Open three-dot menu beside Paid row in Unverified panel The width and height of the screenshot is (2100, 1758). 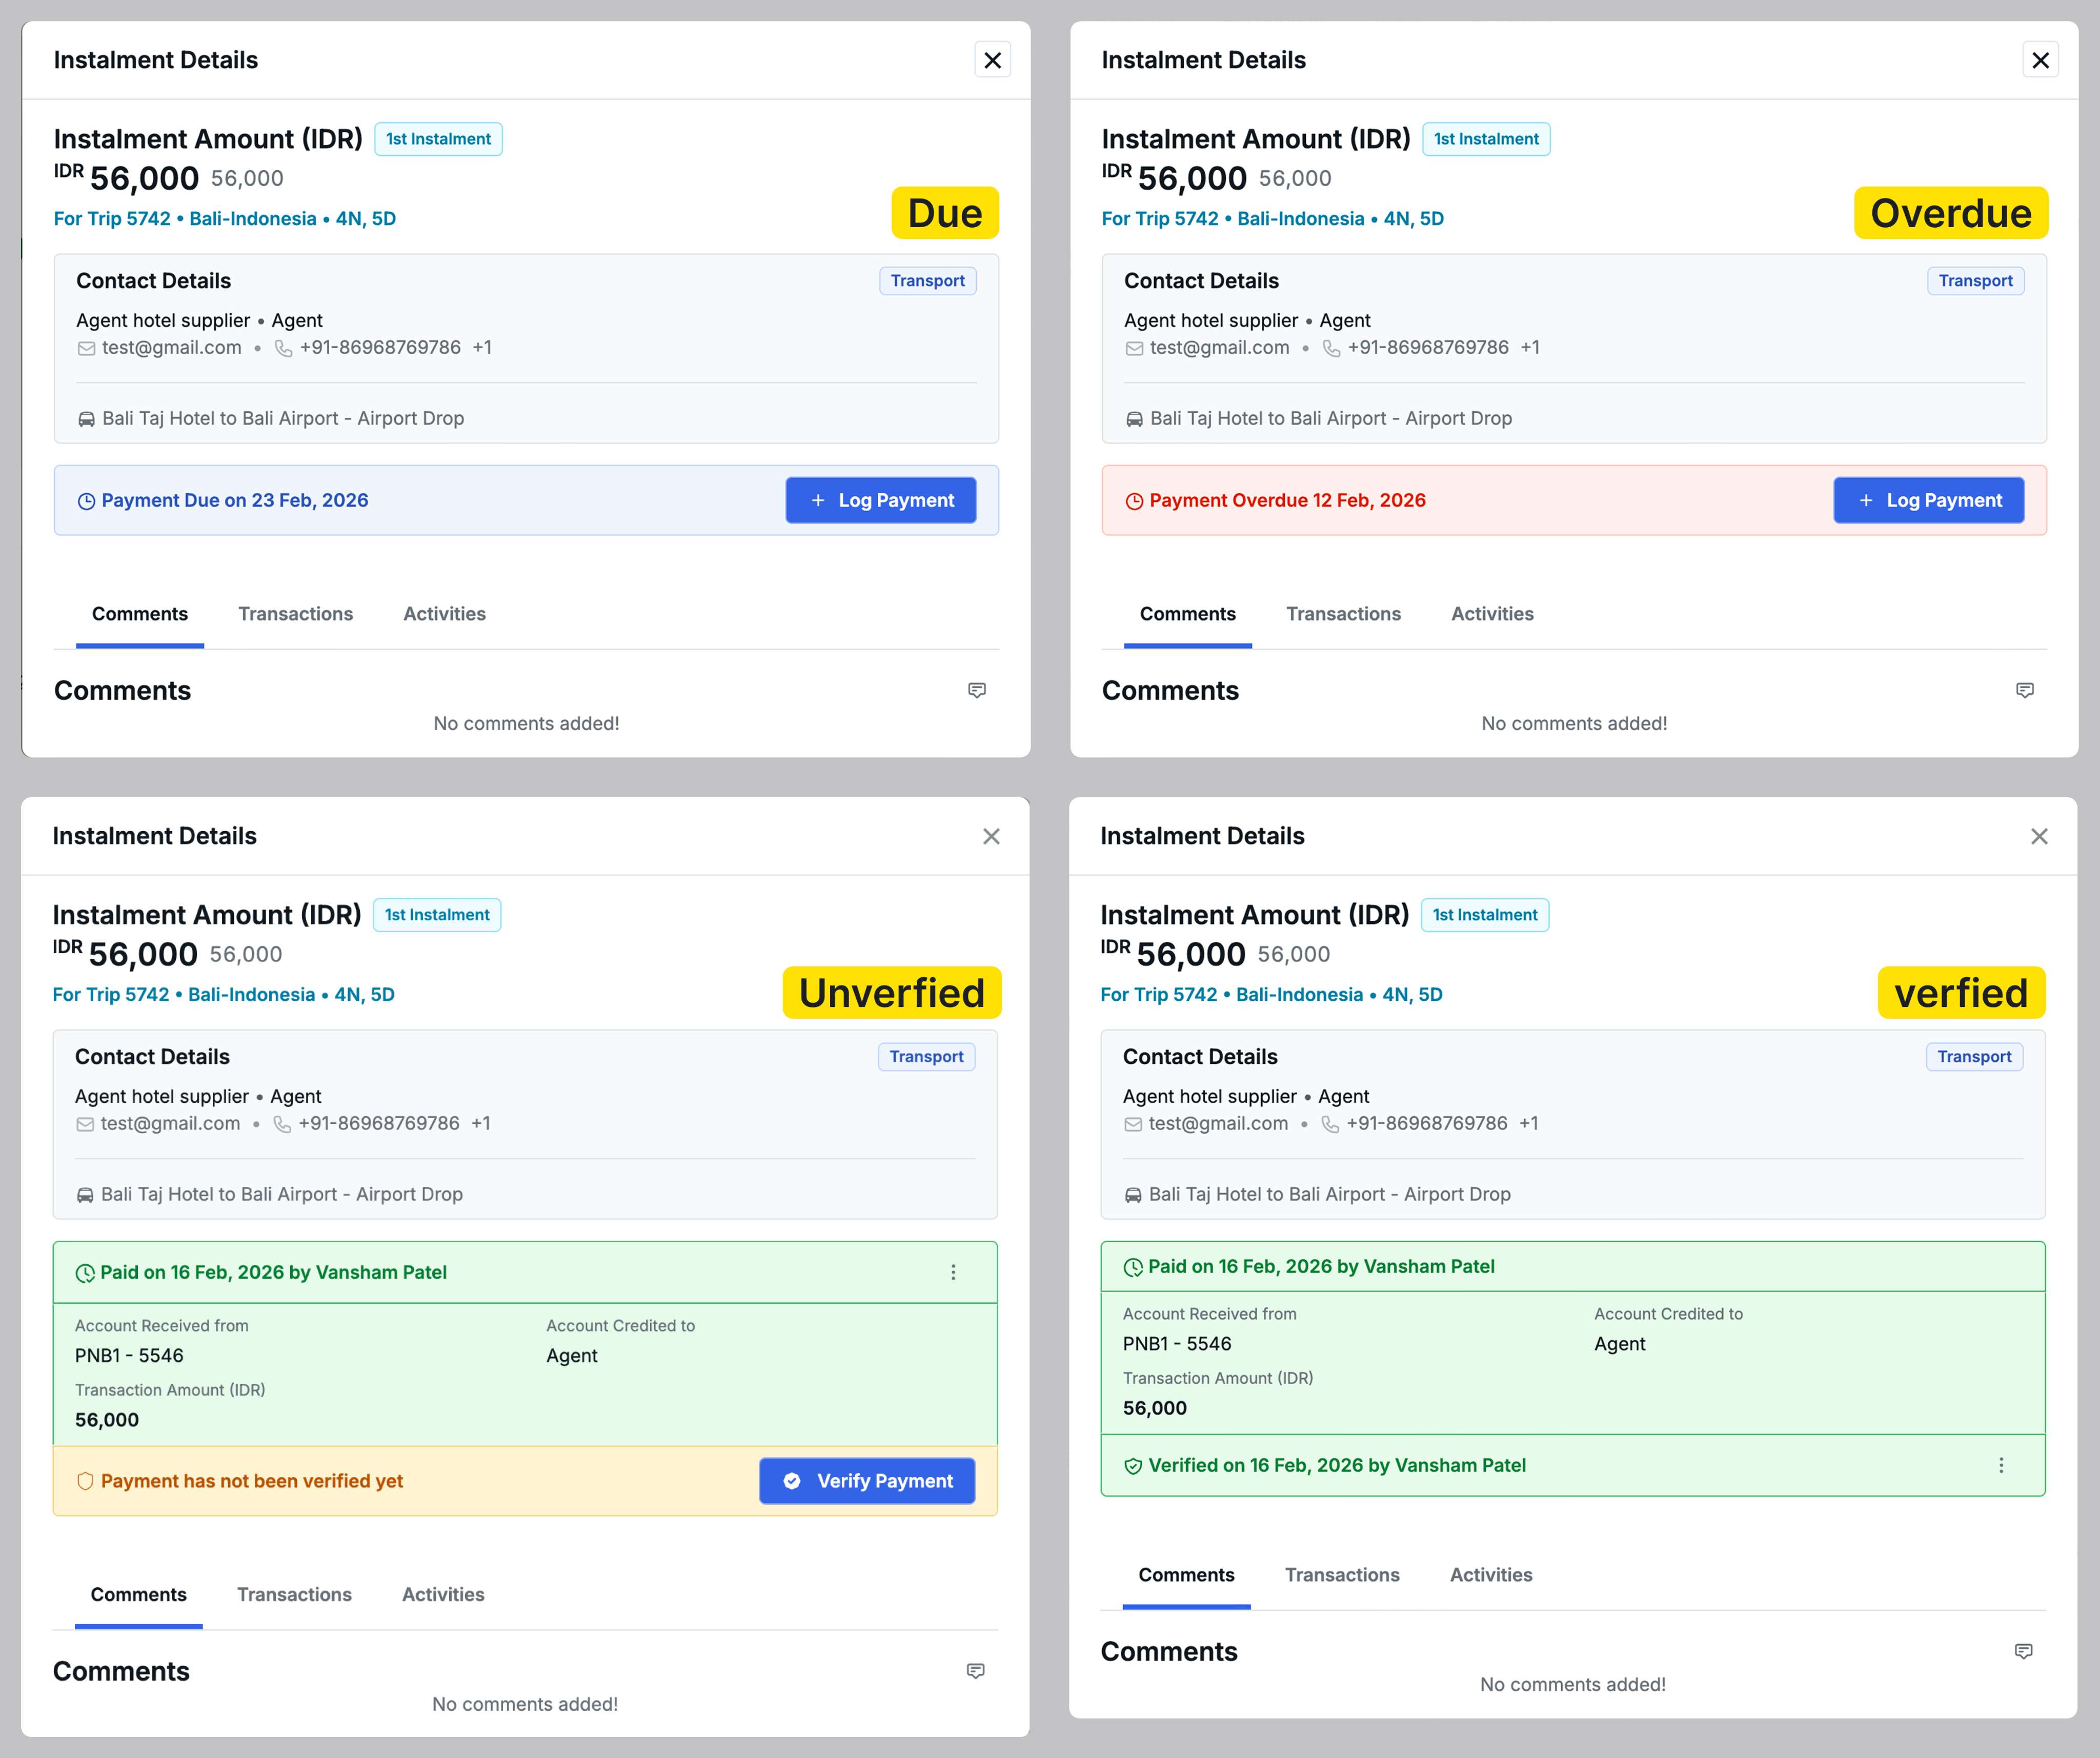pos(953,1272)
